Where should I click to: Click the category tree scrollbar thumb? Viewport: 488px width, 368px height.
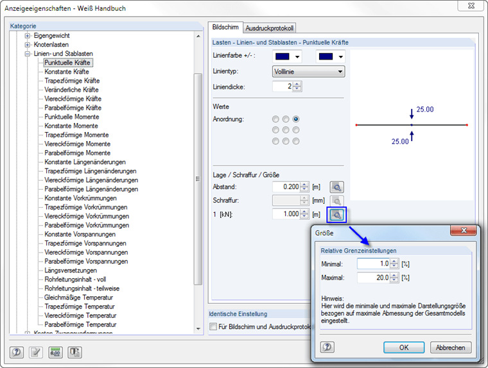(198, 179)
